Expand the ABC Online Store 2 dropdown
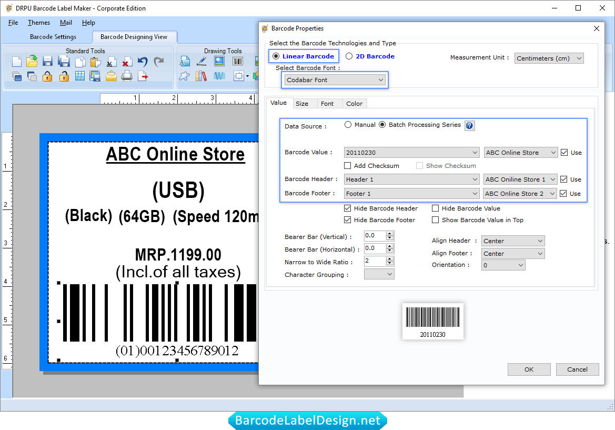The image size is (615, 430). 520,194
